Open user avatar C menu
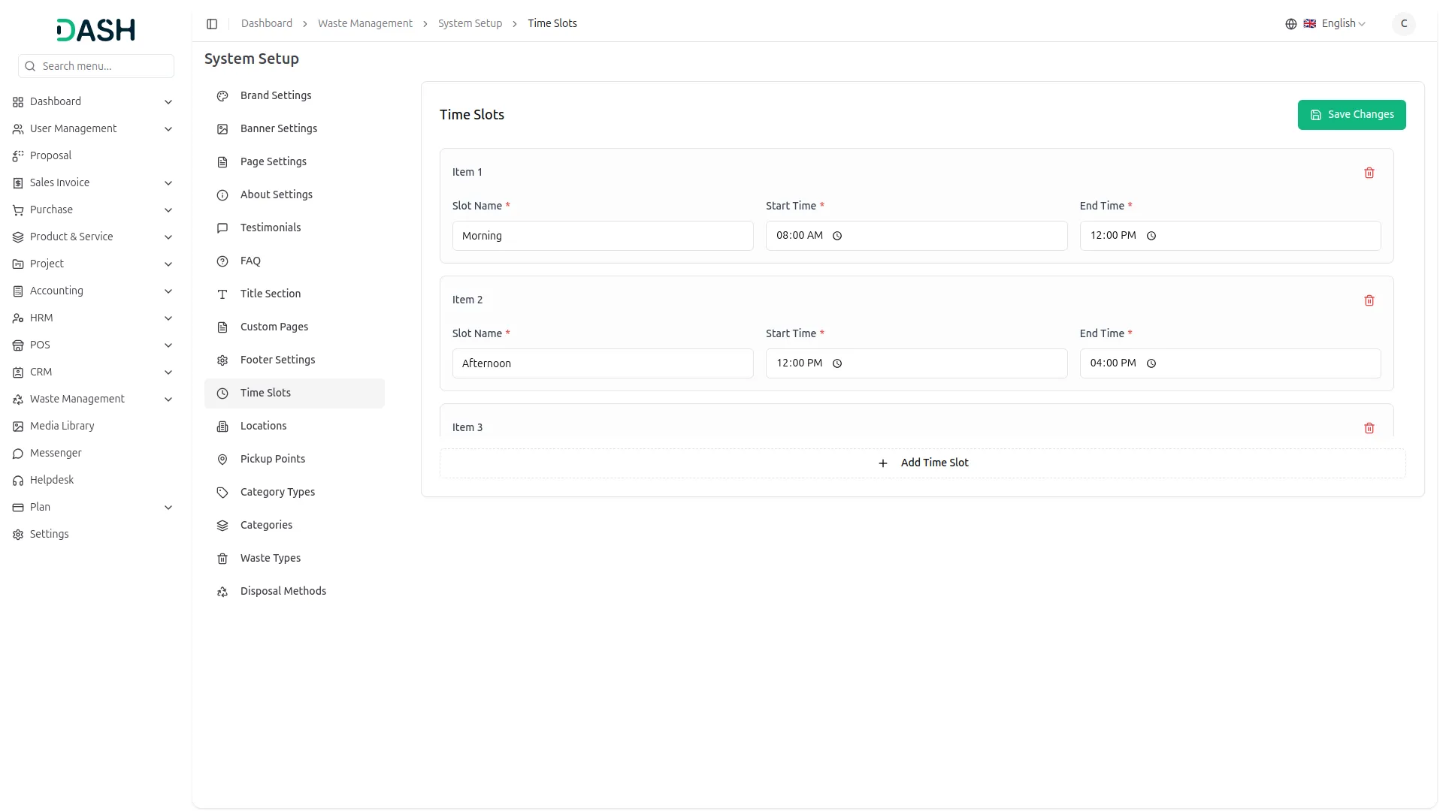Image resolution: width=1443 pixels, height=811 pixels. (1403, 24)
